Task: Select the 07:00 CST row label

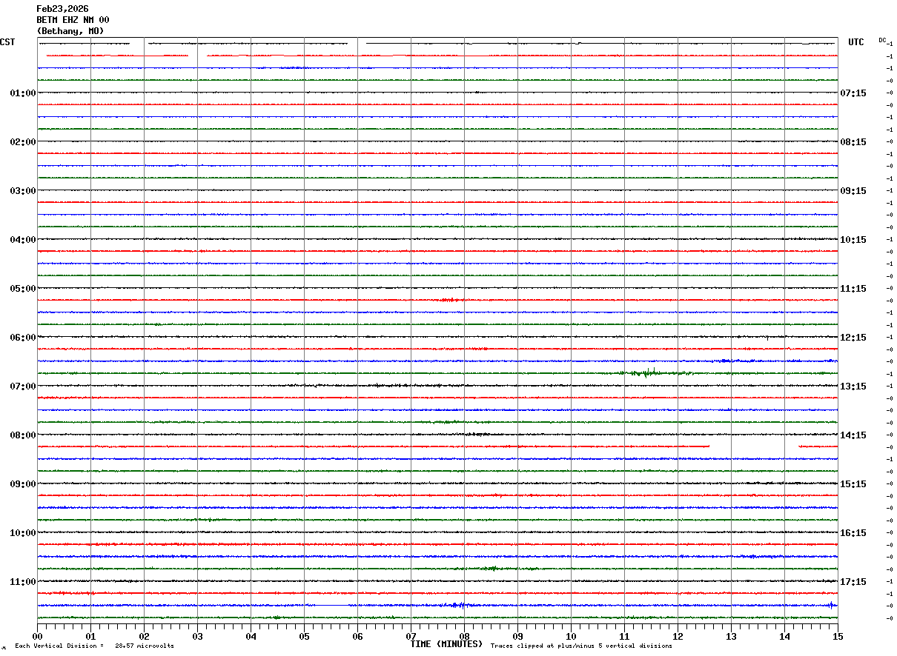Action: pyautogui.click(x=22, y=386)
